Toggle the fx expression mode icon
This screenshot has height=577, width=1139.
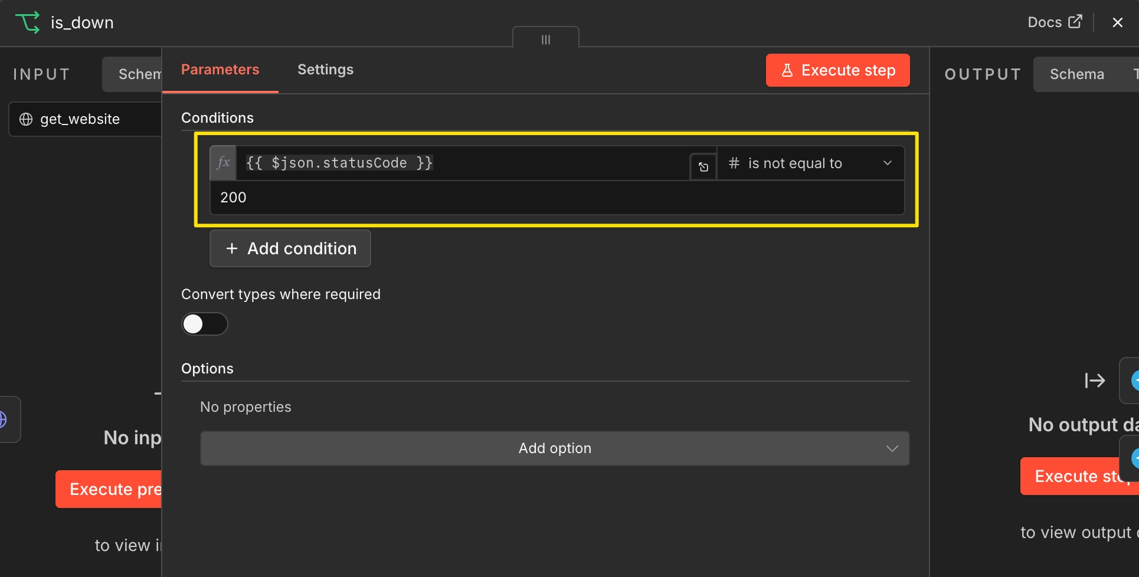(x=223, y=163)
